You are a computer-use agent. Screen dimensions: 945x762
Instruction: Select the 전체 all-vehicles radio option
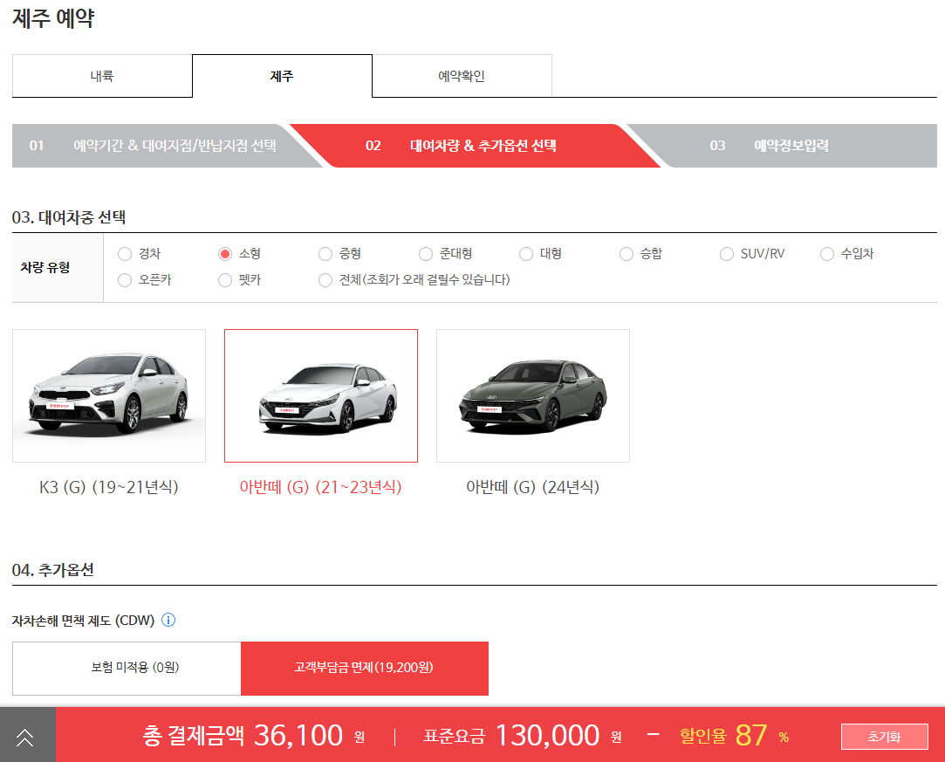coord(325,280)
